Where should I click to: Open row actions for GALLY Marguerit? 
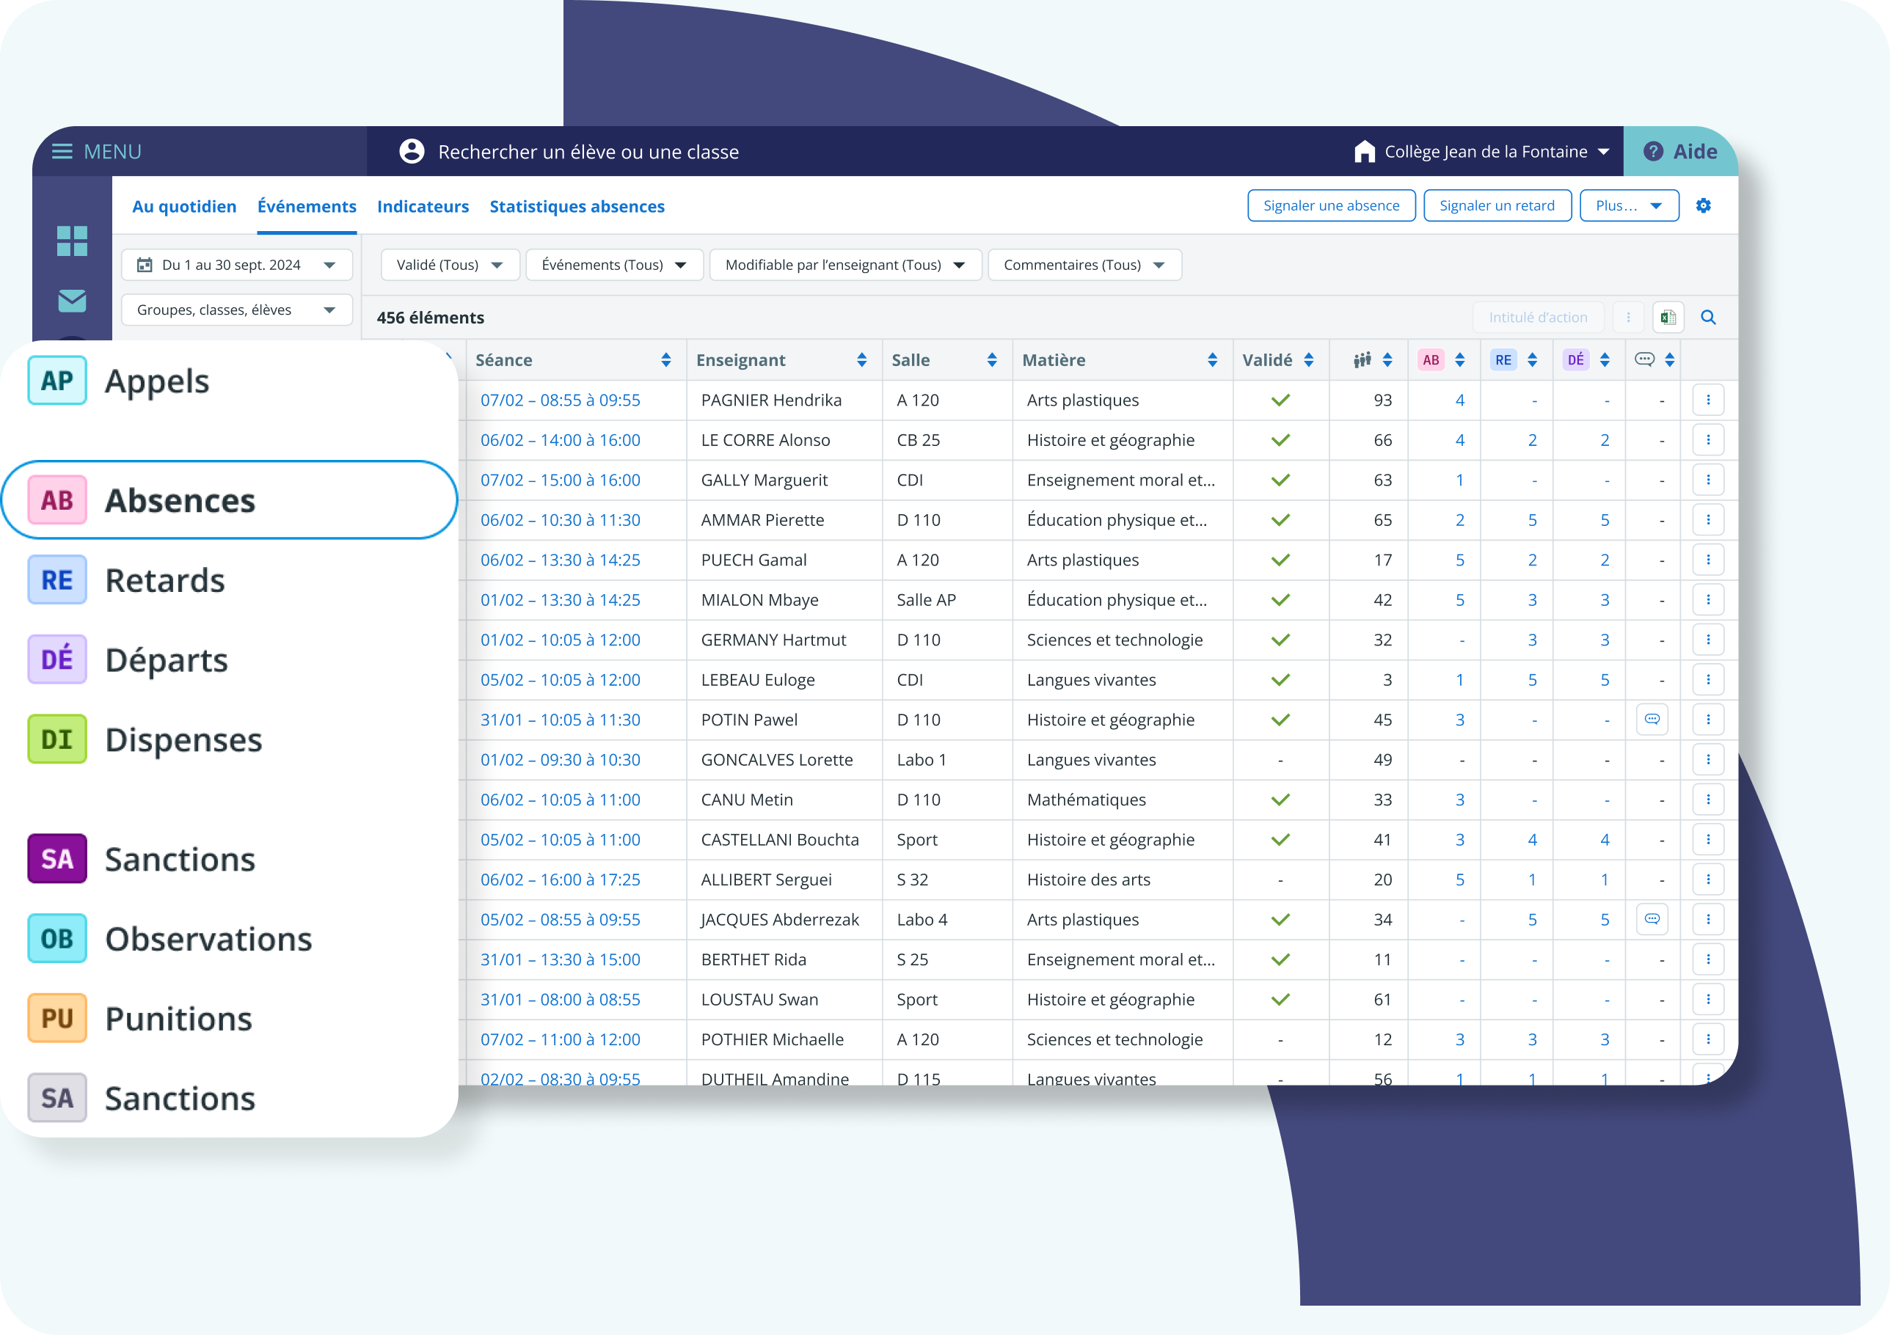tap(1708, 480)
